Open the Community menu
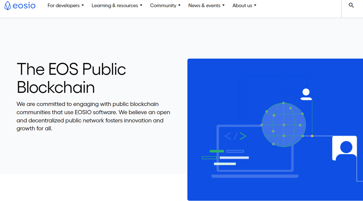This screenshot has width=363, height=201. point(165,6)
